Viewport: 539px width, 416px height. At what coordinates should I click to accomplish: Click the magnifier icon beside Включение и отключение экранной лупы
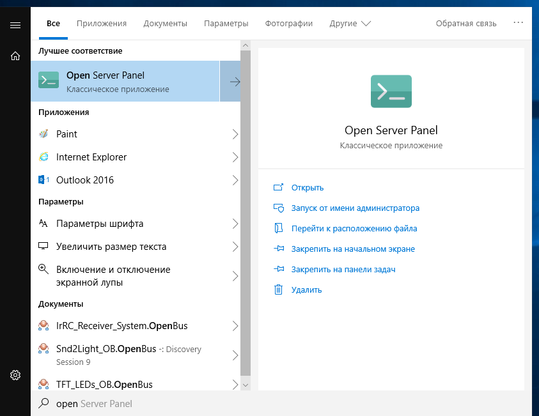pyautogui.click(x=43, y=269)
